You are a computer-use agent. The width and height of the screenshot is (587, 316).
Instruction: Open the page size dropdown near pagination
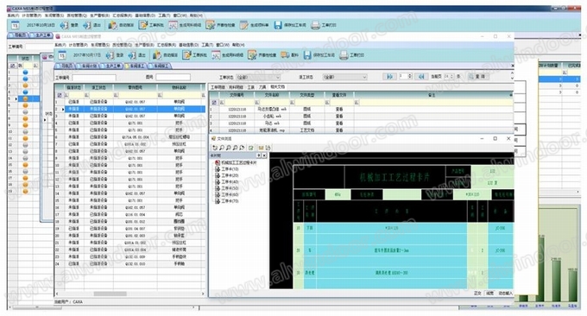449,76
